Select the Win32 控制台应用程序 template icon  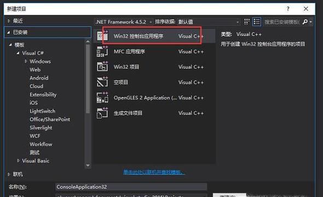pyautogui.click(x=102, y=36)
